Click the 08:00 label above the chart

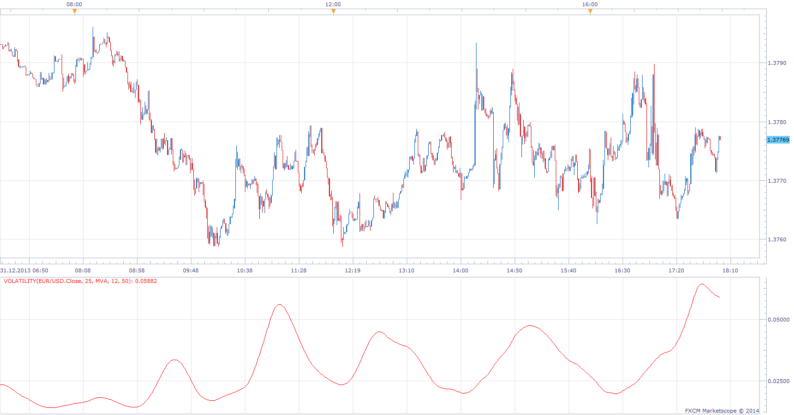[74, 4]
